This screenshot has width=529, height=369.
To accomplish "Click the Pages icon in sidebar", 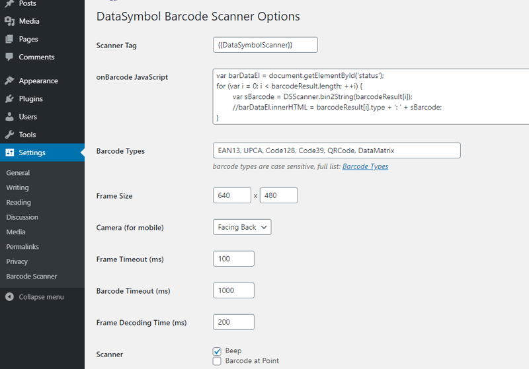I will [9, 39].
